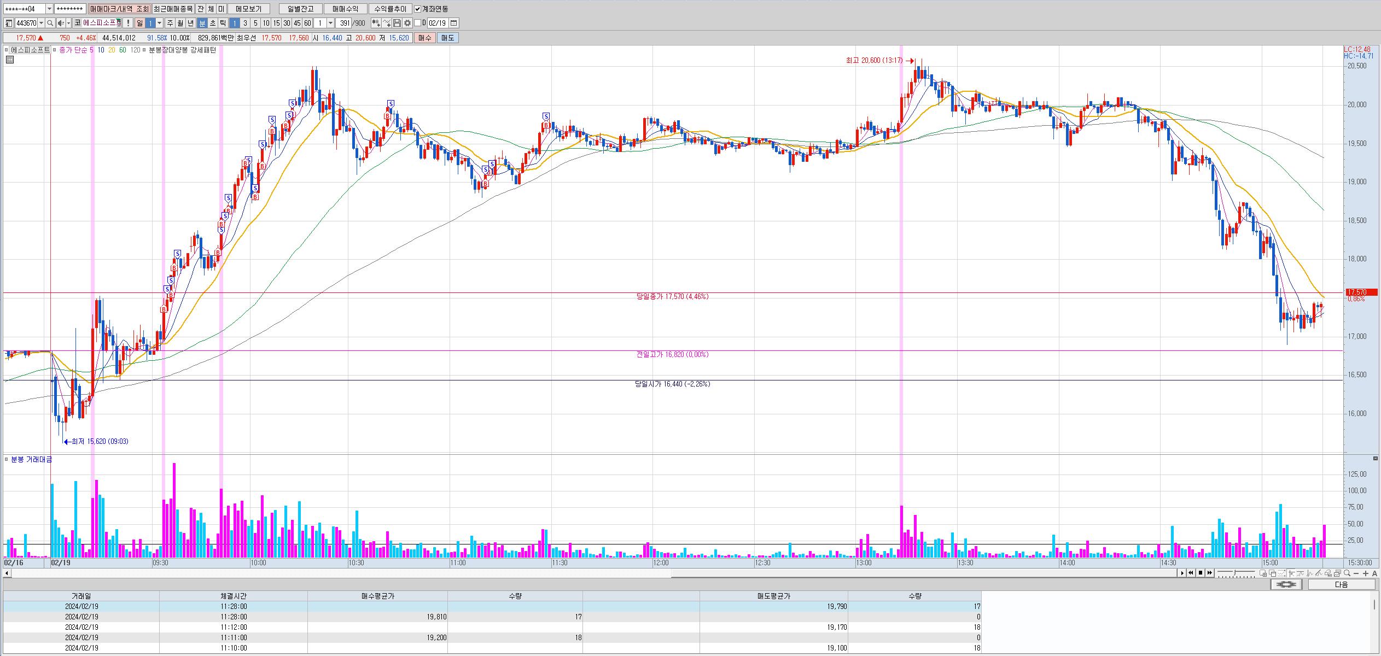Switch to the 매매수익 tab
This screenshot has height=656, width=1381.
(x=345, y=9)
